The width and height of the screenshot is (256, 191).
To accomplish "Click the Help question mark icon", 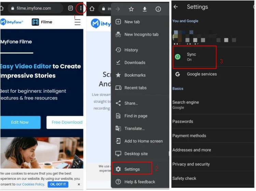I will pyautogui.click(x=118, y=182).
